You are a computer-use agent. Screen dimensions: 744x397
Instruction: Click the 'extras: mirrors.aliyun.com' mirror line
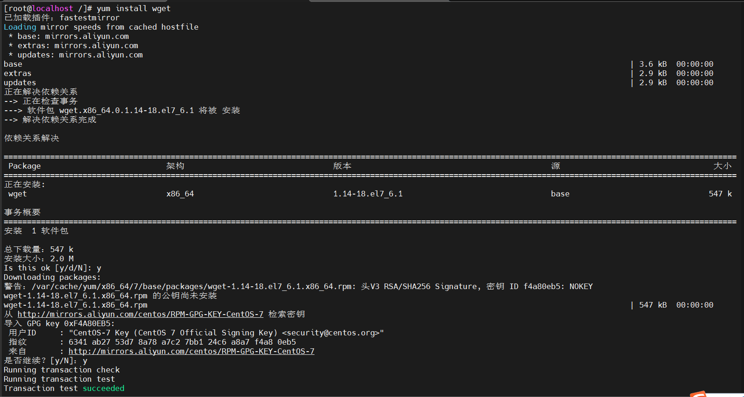[77, 45]
